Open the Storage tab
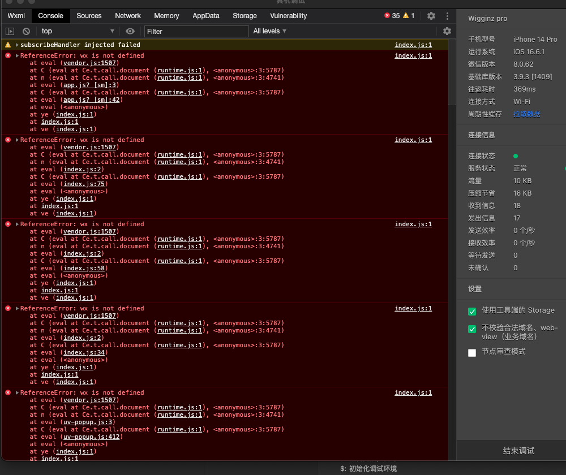The height and width of the screenshot is (475, 566). [245, 16]
